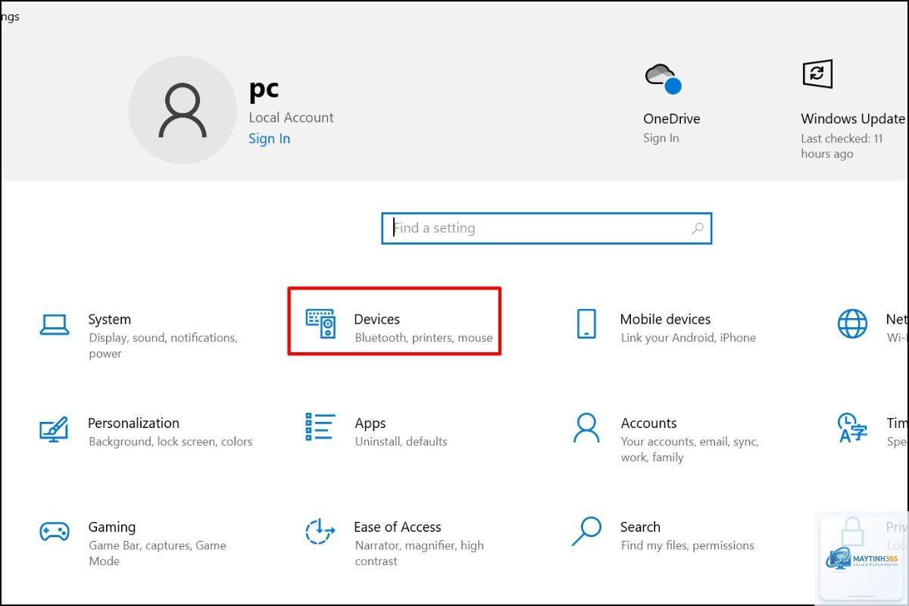Viewport: 909px width, 606px height.
Task: Open the Mobile devices category title
Action: pyautogui.click(x=665, y=320)
